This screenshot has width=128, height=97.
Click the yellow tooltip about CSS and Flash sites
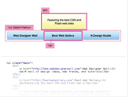pos(64,22)
